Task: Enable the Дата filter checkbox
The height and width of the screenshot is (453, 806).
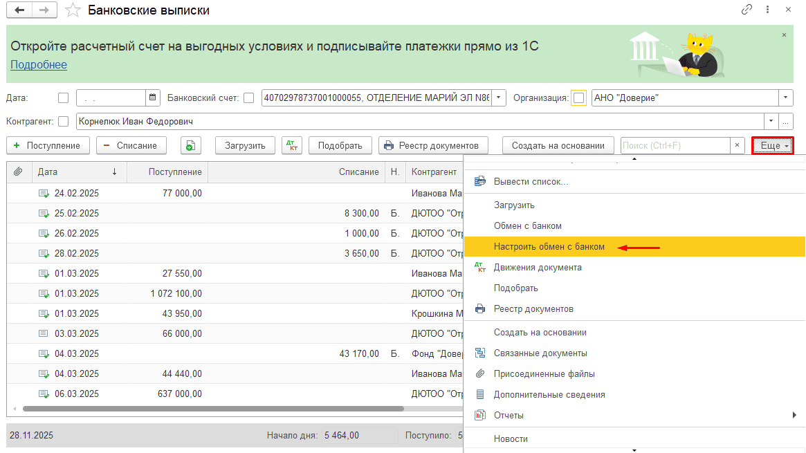Action: pyautogui.click(x=64, y=98)
